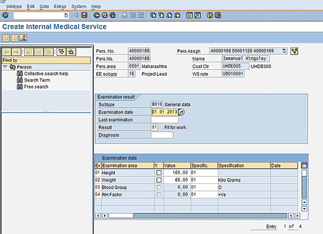Click the Save floppy disk icon
323x234 pixels.
click(84, 15)
